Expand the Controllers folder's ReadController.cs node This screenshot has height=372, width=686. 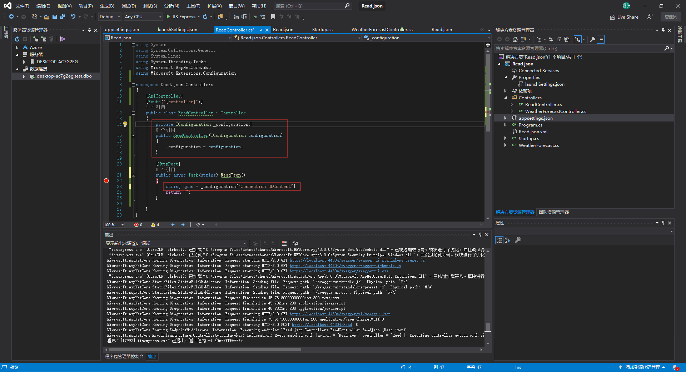click(512, 105)
